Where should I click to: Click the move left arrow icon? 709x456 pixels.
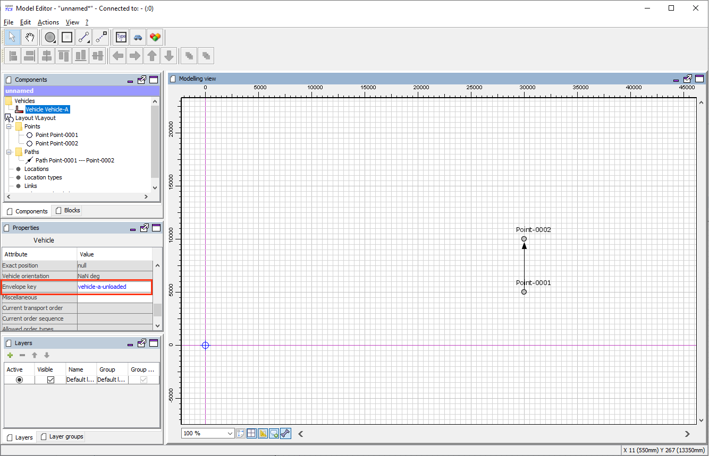point(118,55)
